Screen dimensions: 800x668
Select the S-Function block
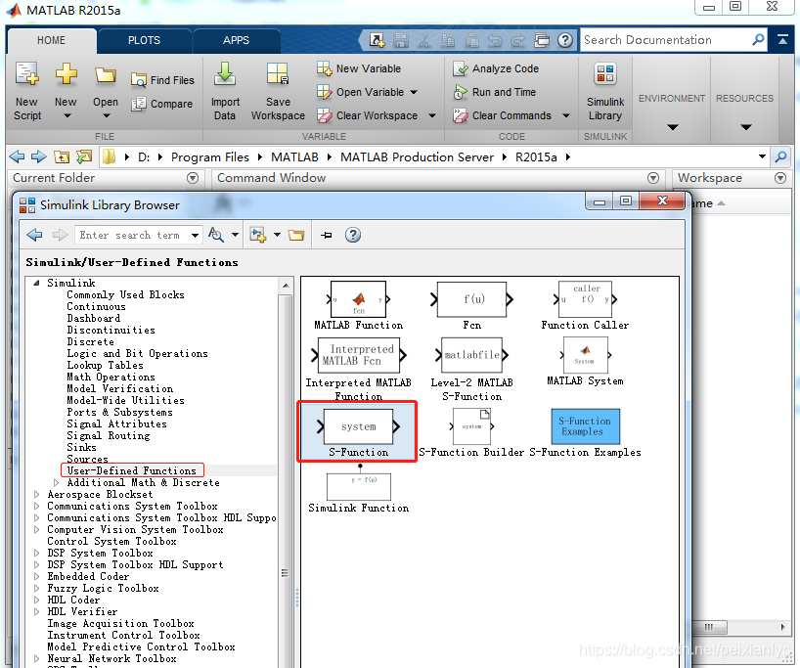point(359,426)
